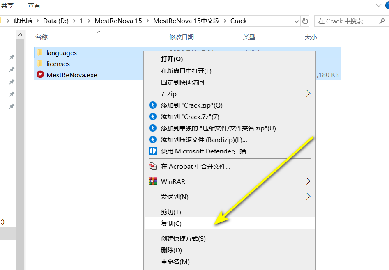Expand the WinRAR submenu arrow
The height and width of the screenshot is (270, 389).
[308, 181]
